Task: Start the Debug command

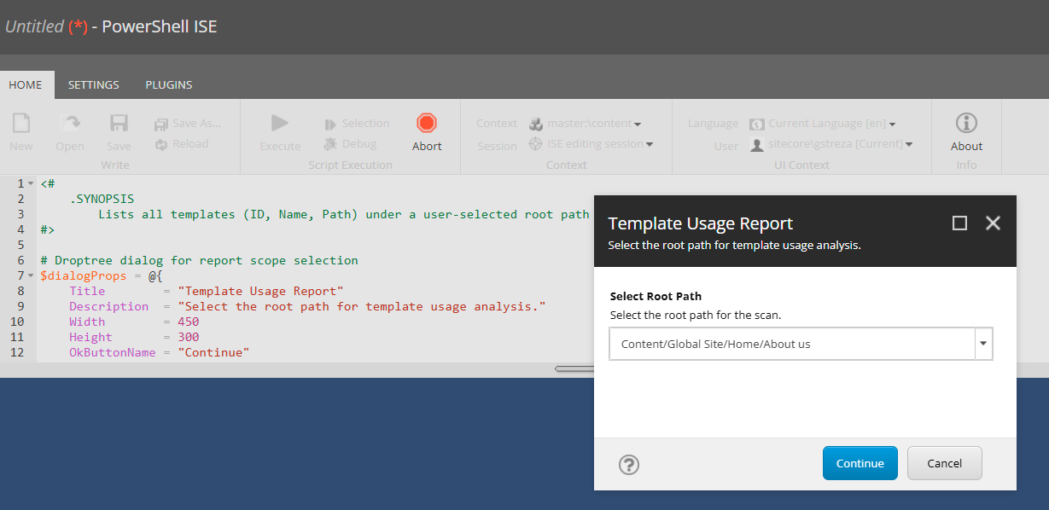Action: (351, 143)
